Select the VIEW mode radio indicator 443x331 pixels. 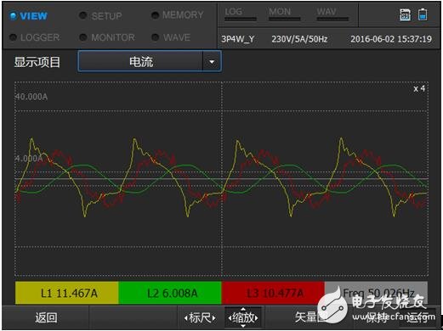click(x=14, y=16)
